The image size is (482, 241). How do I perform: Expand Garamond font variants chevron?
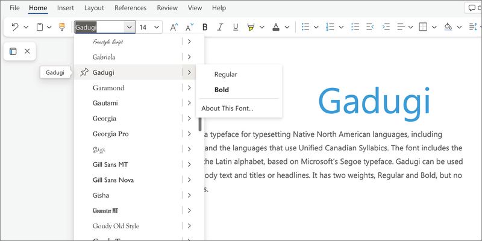click(x=189, y=87)
